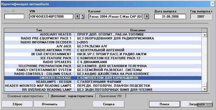Open the Примечание VIN tab

click(110, 96)
